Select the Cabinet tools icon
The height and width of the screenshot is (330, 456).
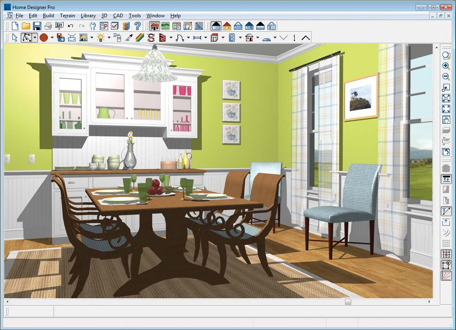(214, 38)
